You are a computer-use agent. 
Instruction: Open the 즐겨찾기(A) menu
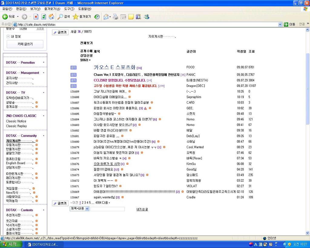[52, 9]
